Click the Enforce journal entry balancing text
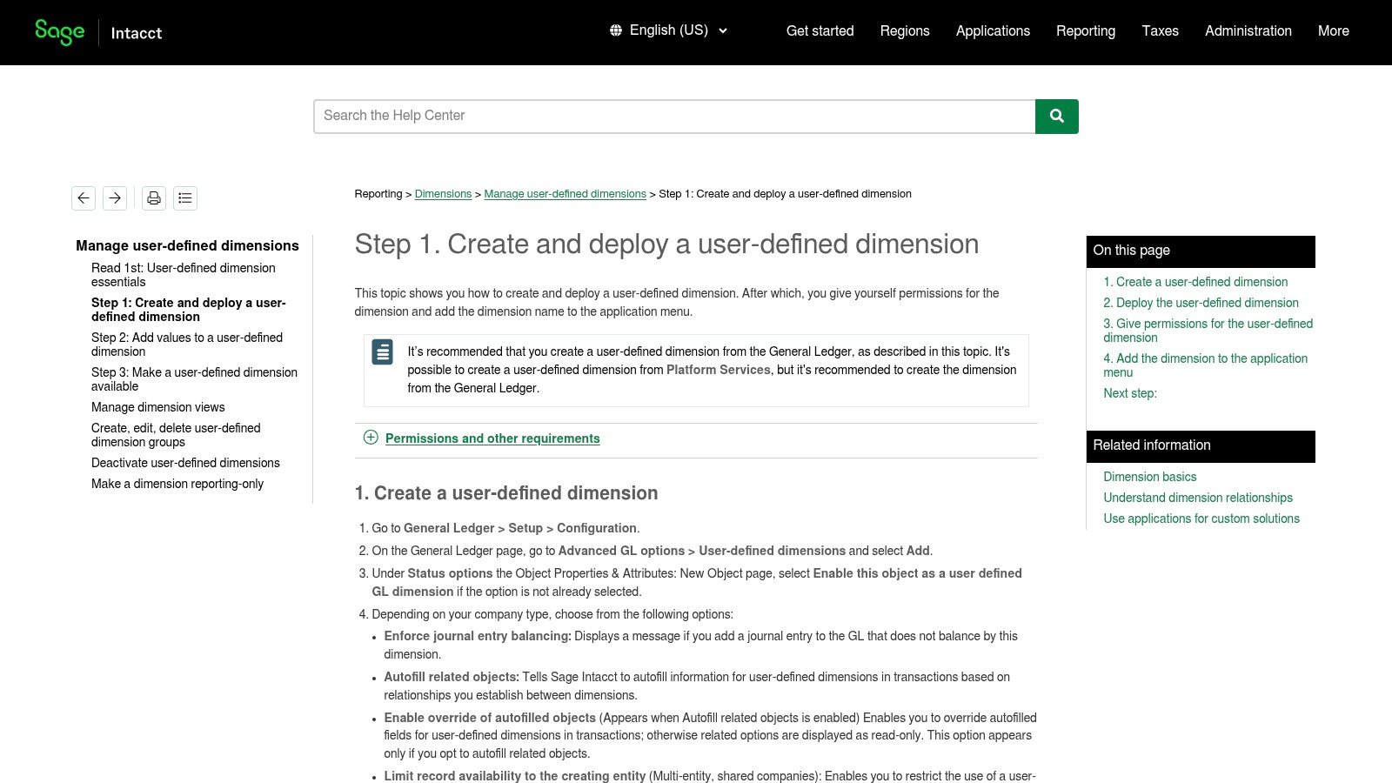 (478, 636)
